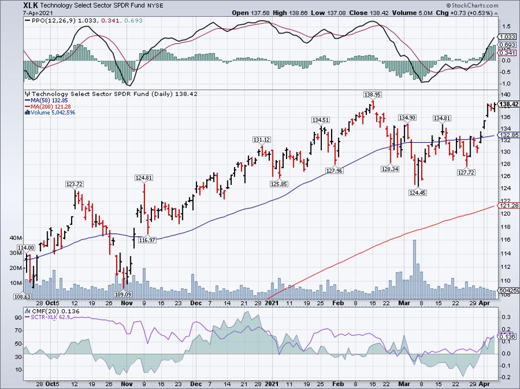
Task: Click the 128.34 low price annotation
Action: point(390,169)
